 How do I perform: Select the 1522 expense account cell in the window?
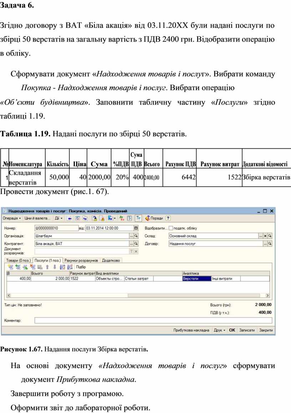[x=82, y=279]
